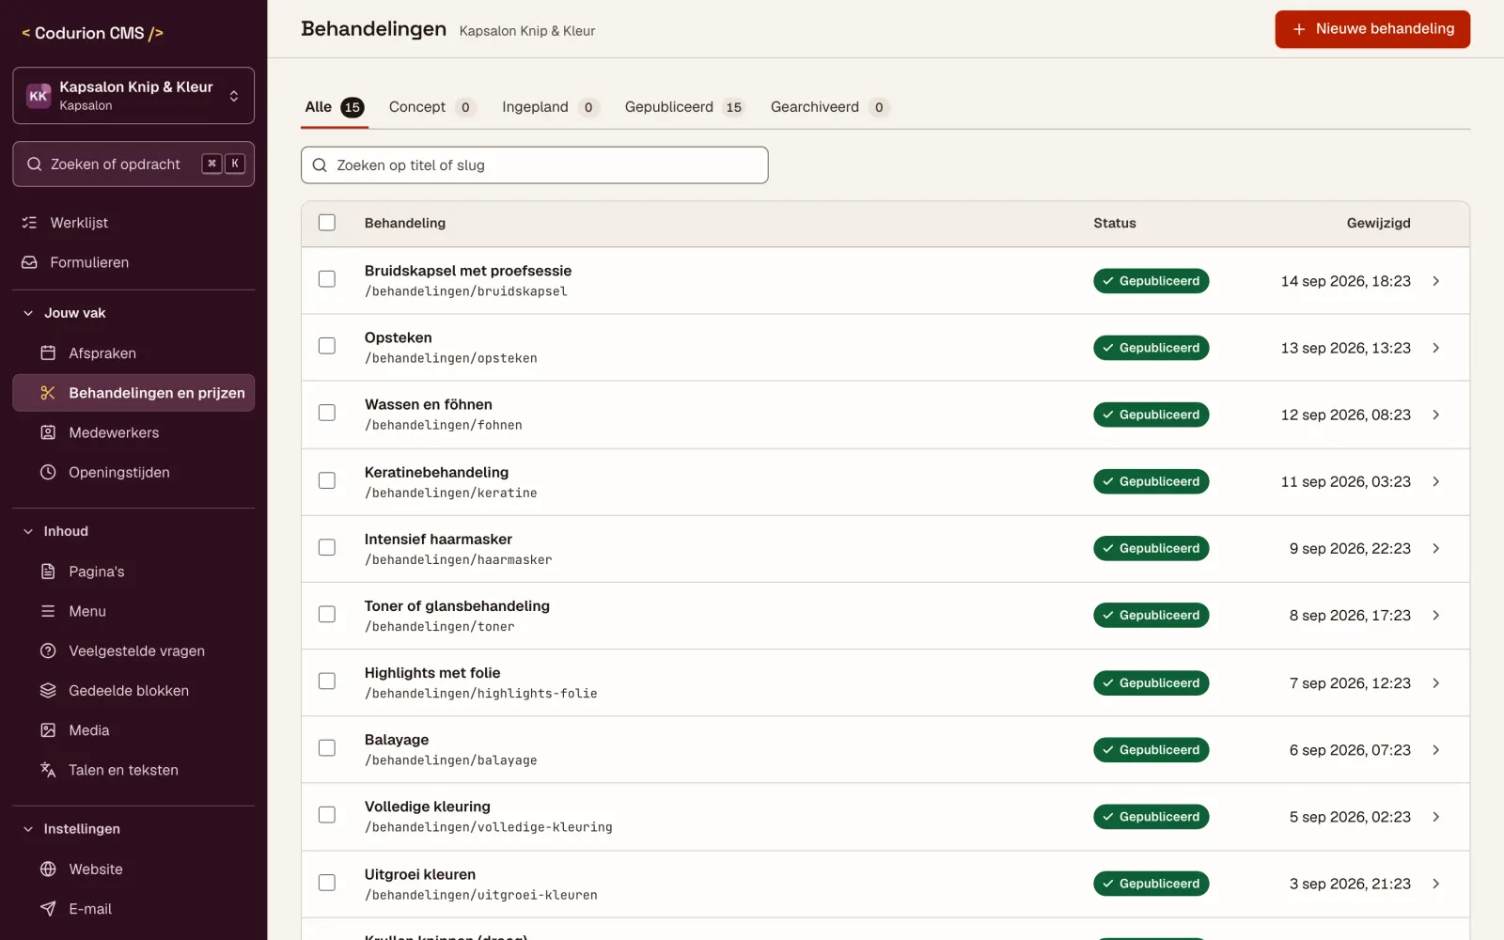Switch to the Gearchiveerd tab
Image resolution: width=1504 pixels, height=940 pixels.
point(829,107)
